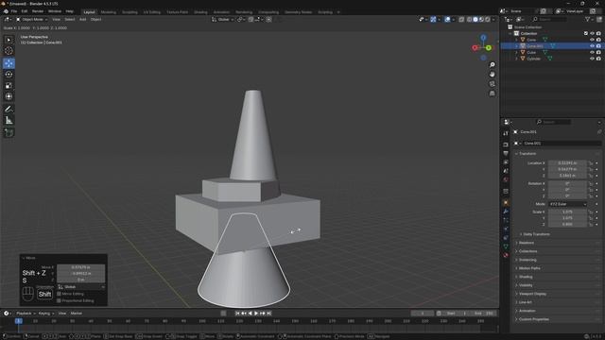Pick the Annotate pencil tool

[9, 110]
